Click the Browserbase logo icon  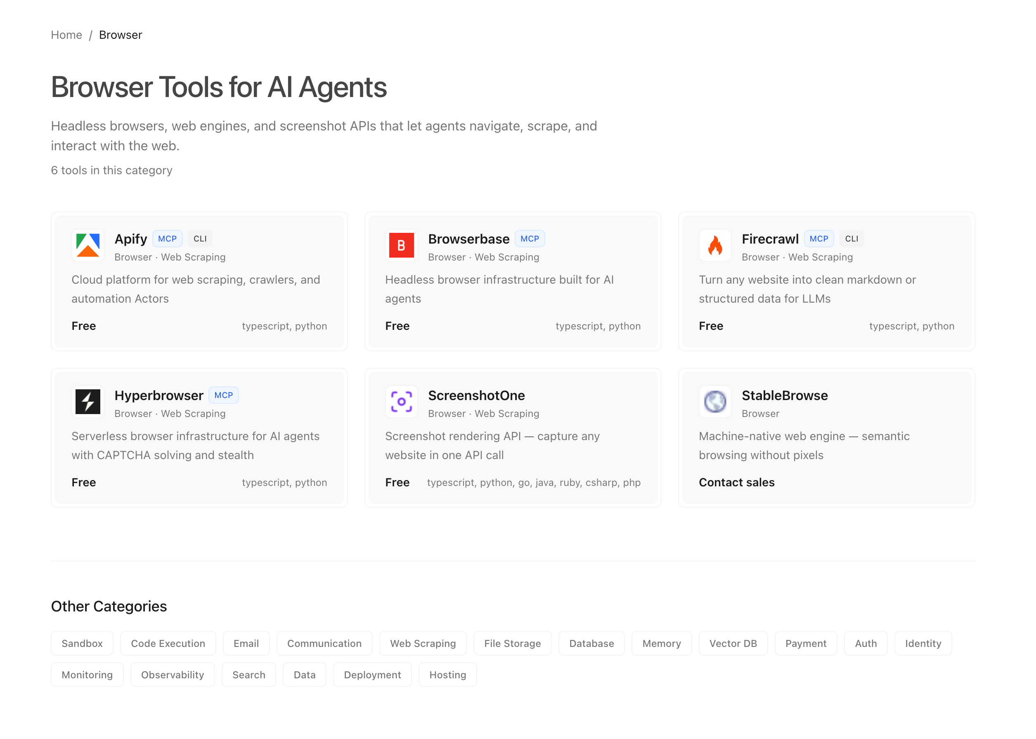coord(401,245)
